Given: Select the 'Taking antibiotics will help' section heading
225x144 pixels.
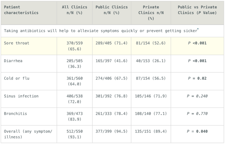Looking at the screenshot, I should tap(101, 31).
